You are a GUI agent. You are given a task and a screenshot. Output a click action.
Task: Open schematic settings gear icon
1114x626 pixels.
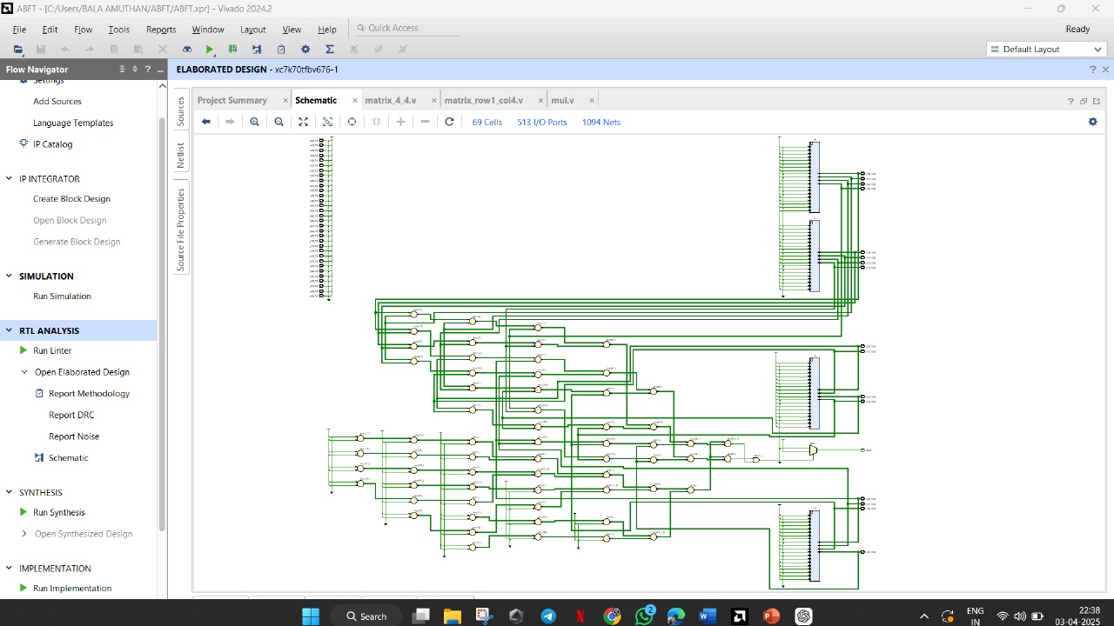pos(1092,122)
